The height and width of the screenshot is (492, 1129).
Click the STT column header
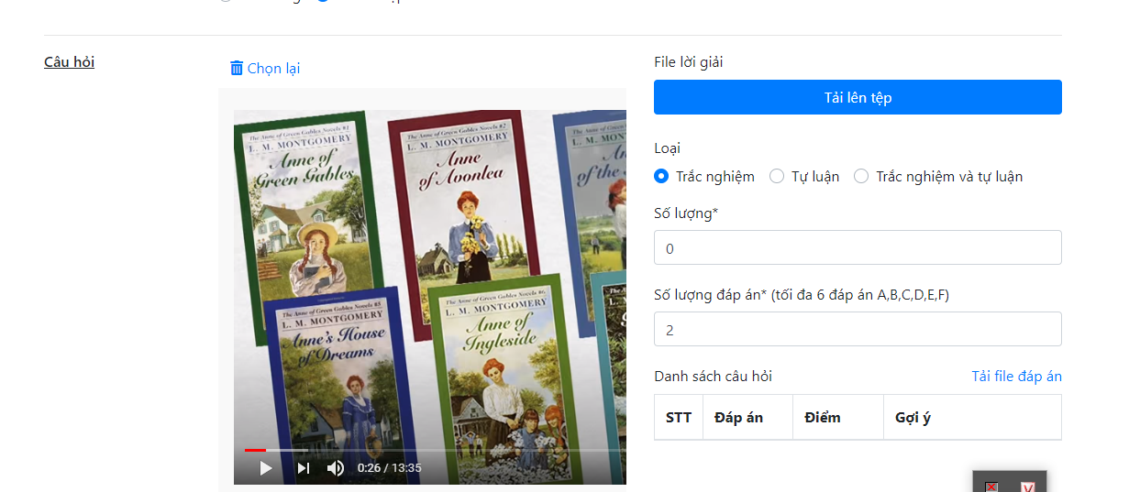coord(679,417)
